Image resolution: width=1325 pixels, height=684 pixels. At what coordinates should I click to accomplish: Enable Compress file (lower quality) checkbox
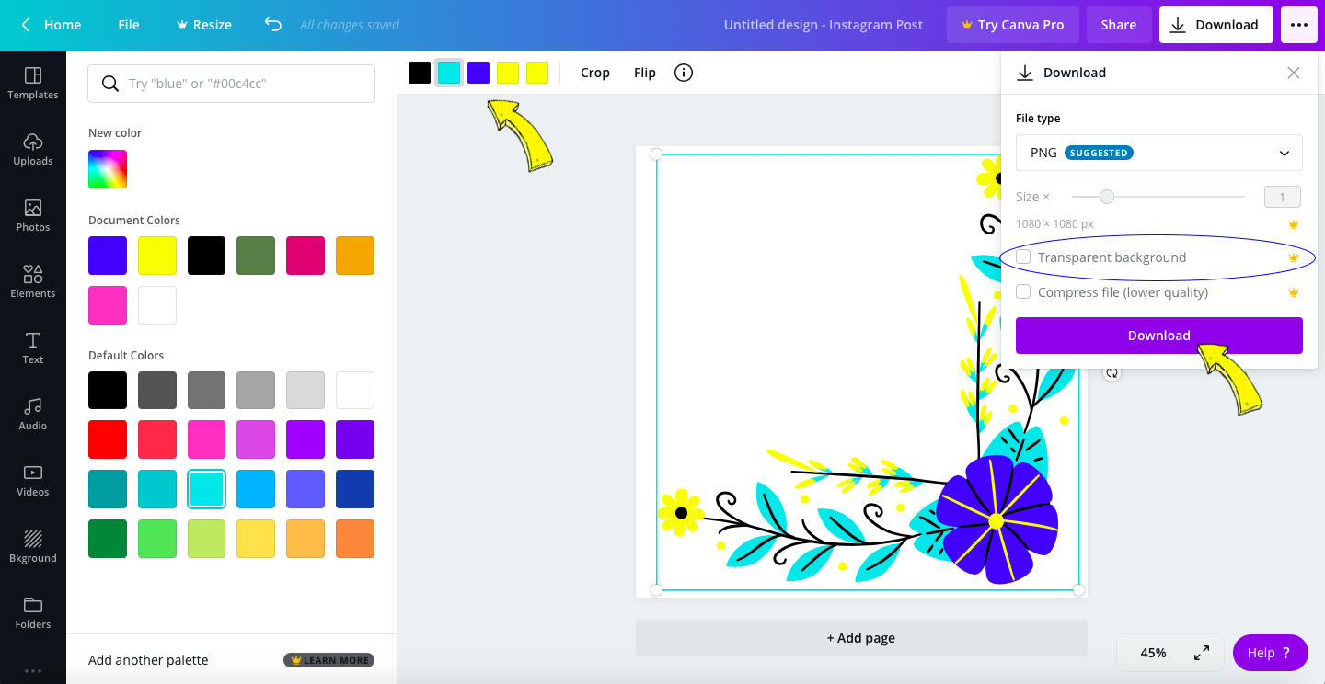point(1023,292)
